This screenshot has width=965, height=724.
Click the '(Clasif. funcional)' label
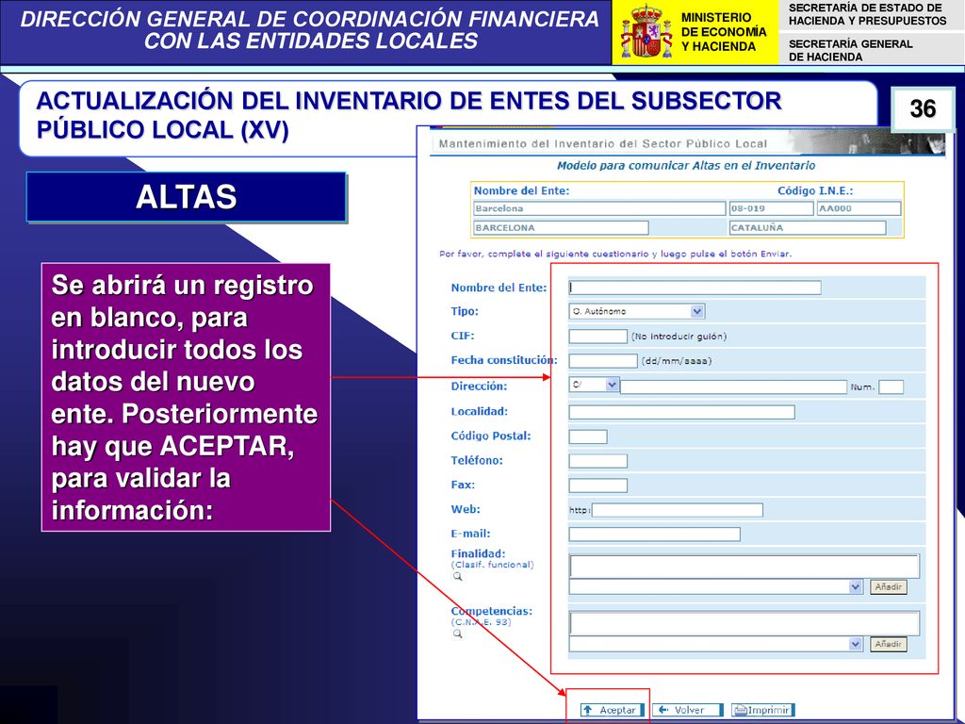coord(492,565)
